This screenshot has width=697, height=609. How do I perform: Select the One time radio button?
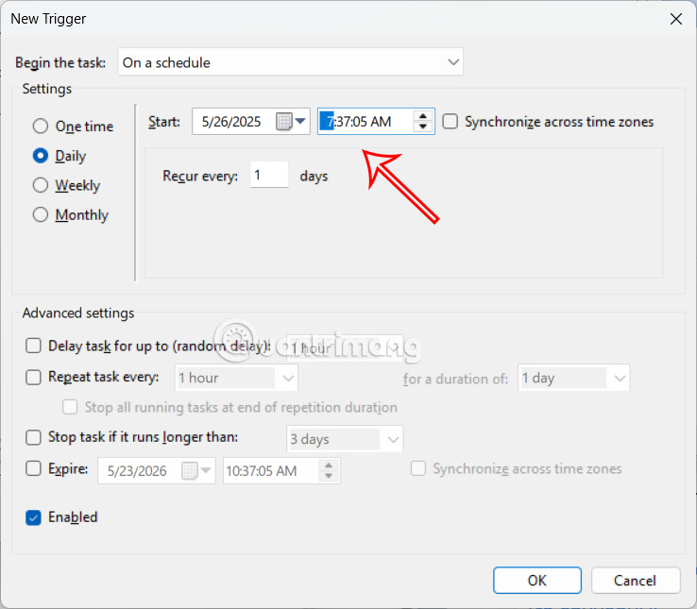[41, 127]
